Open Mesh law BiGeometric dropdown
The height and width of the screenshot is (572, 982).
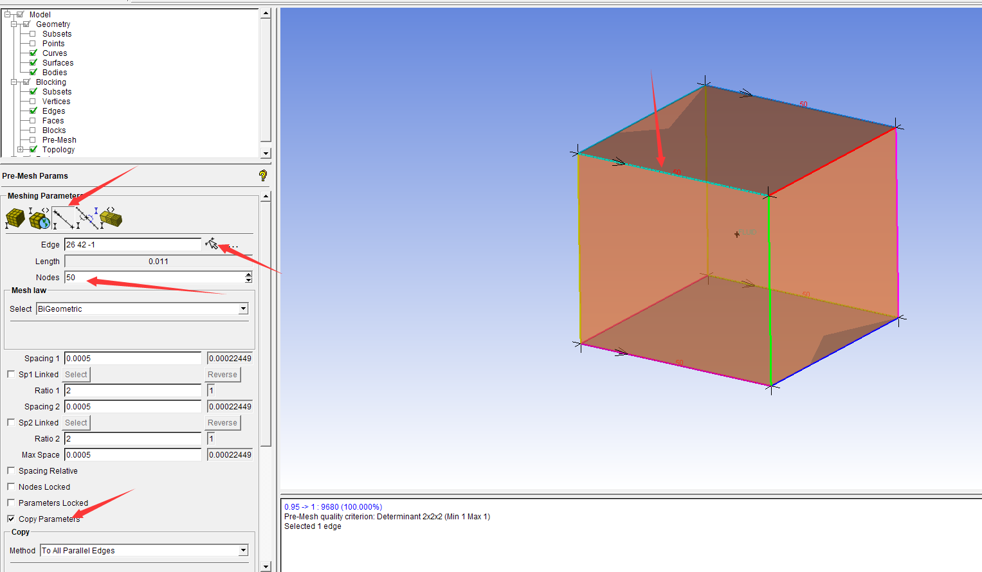[243, 308]
